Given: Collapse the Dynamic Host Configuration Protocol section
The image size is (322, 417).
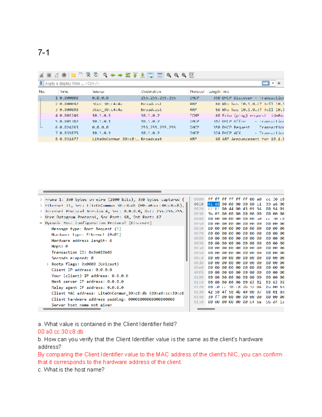Looking at the screenshot, I should point(41,223).
